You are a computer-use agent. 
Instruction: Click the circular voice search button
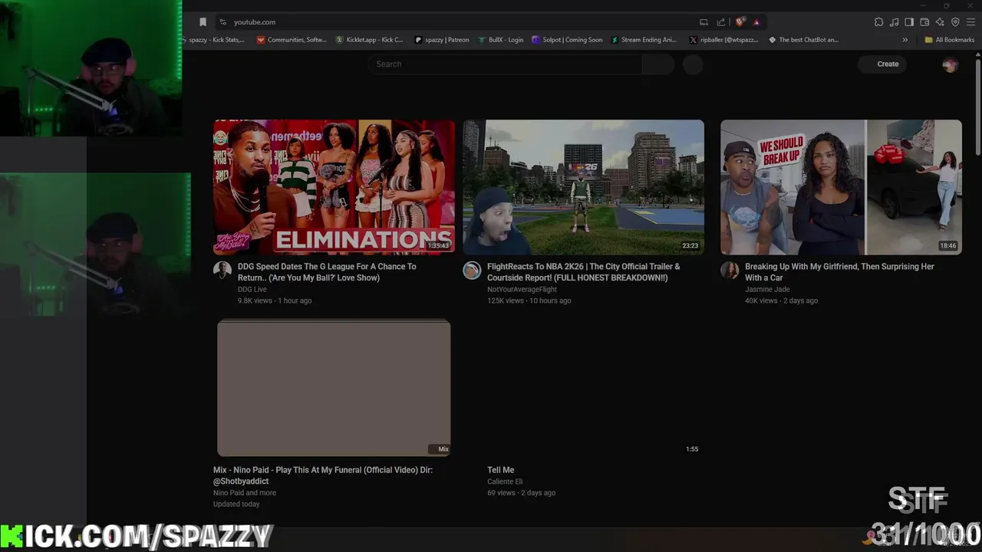coord(693,64)
